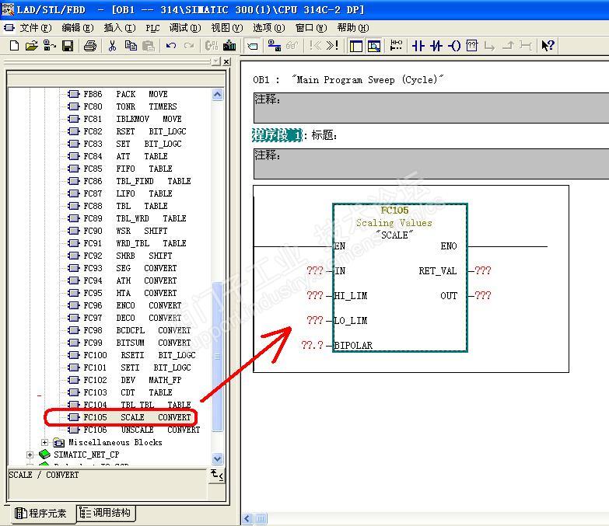Screen dimensions: 609x526
Task: Select FC98 BCDCPL CONVERT block
Action: pyautogui.click(x=129, y=330)
